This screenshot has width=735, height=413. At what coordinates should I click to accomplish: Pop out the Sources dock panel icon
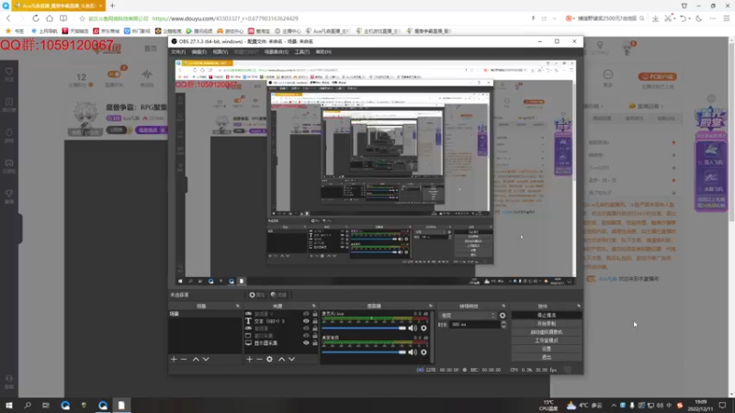click(x=314, y=306)
